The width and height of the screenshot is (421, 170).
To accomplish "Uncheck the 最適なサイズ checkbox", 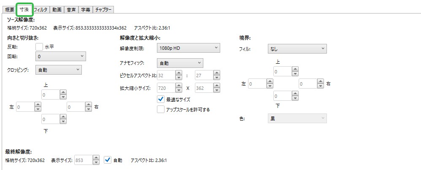I will (x=161, y=100).
